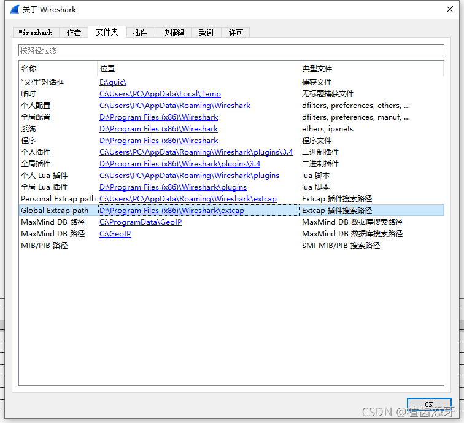This screenshot has height=423, width=464.
Task: Open the global plugins\3.4 folder link
Action: click(x=180, y=164)
